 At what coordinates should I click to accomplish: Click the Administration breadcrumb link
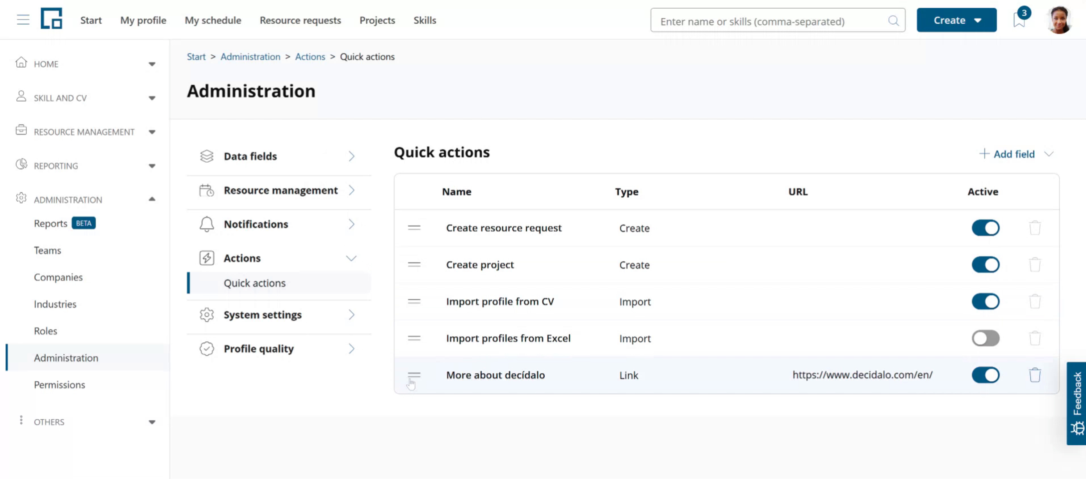coord(250,56)
